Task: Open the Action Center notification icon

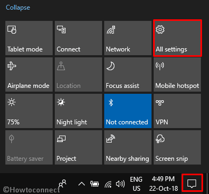Action: click(x=192, y=183)
